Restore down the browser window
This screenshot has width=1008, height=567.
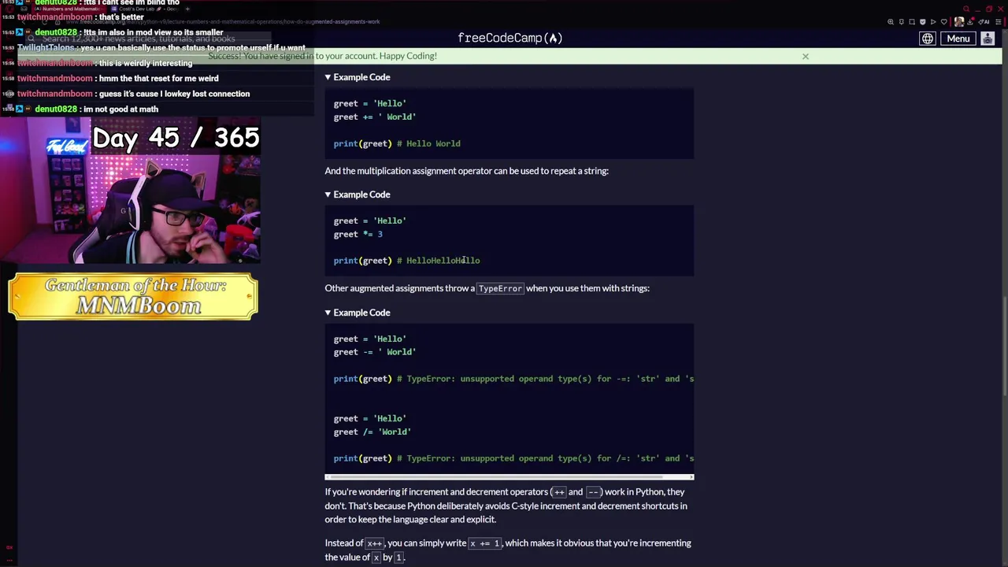[989, 9]
